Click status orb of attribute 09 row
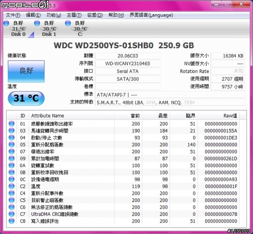The height and width of the screenshot is (234, 253). (11, 159)
